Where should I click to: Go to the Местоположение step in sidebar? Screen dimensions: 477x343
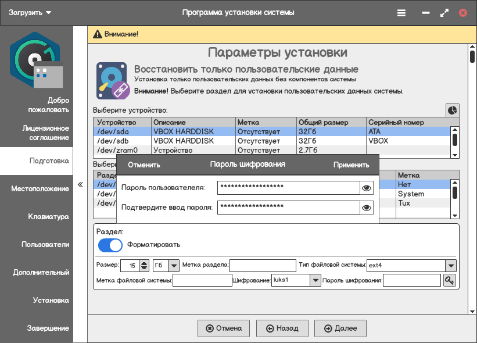click(40, 189)
